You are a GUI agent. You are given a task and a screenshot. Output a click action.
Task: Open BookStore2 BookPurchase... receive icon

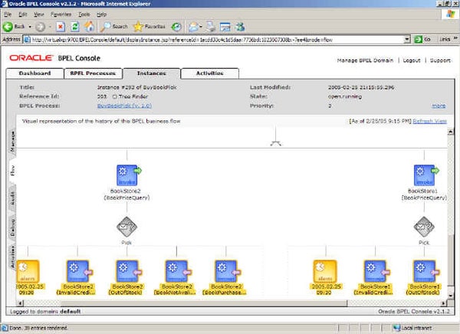[x=227, y=271]
